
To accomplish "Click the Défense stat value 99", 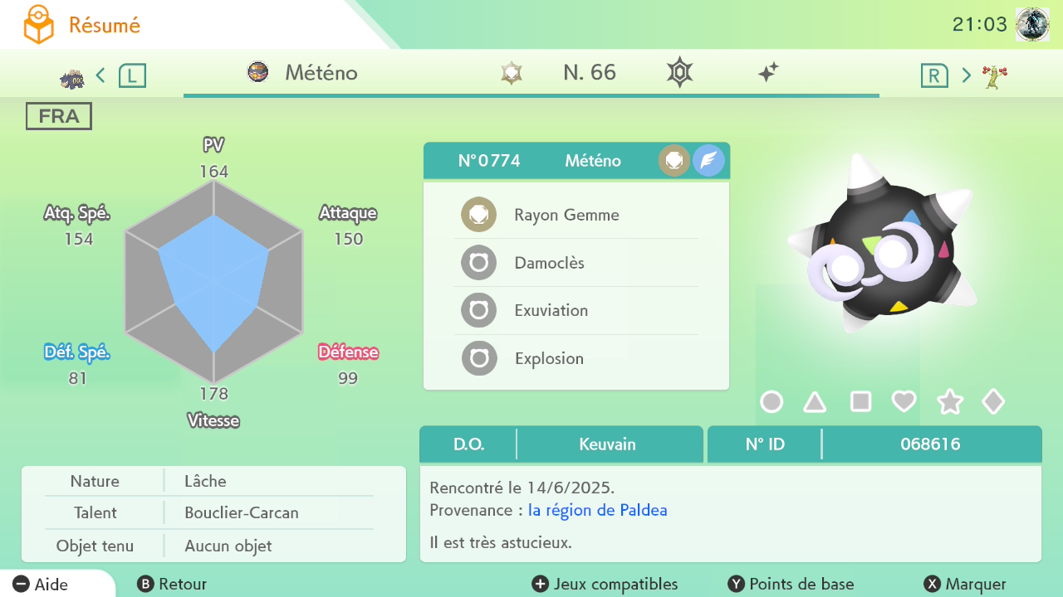I will click(348, 378).
